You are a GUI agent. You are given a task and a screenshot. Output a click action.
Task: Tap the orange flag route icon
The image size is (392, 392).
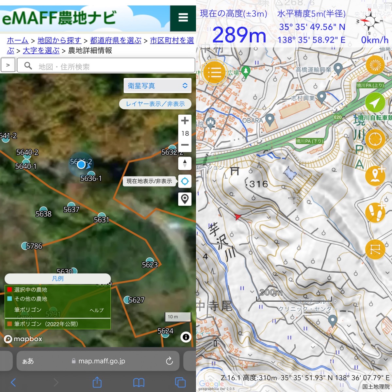pyautogui.click(x=375, y=250)
